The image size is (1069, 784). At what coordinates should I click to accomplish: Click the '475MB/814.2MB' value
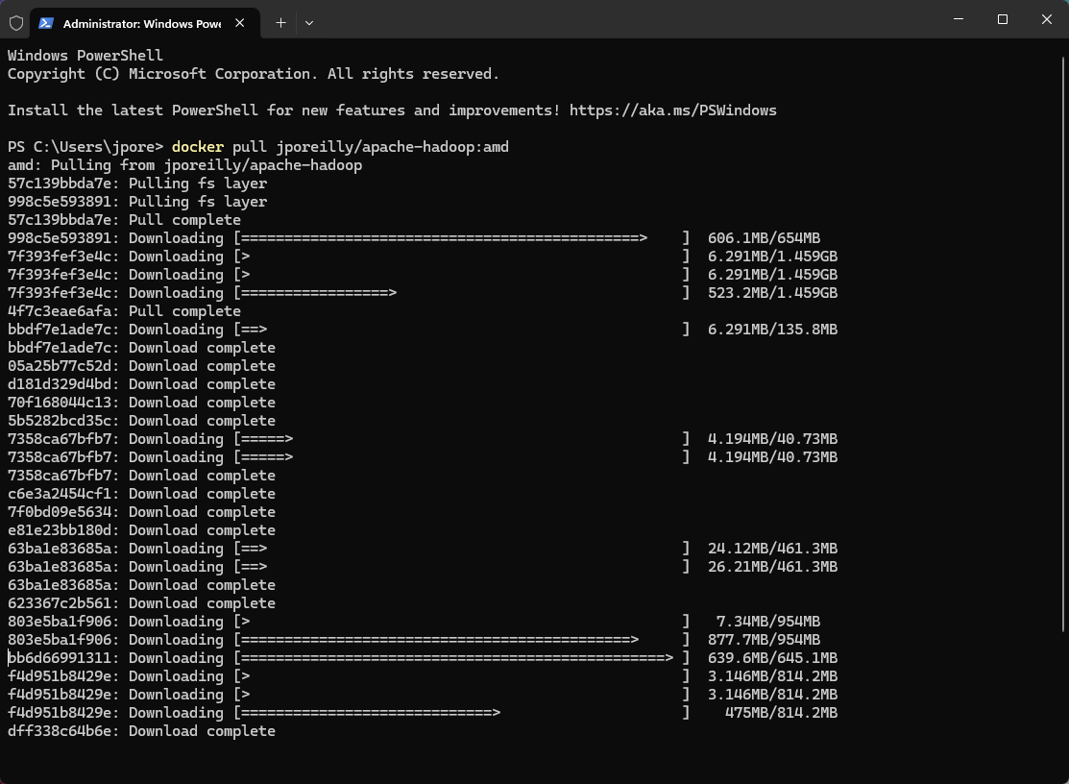pyautogui.click(x=781, y=713)
